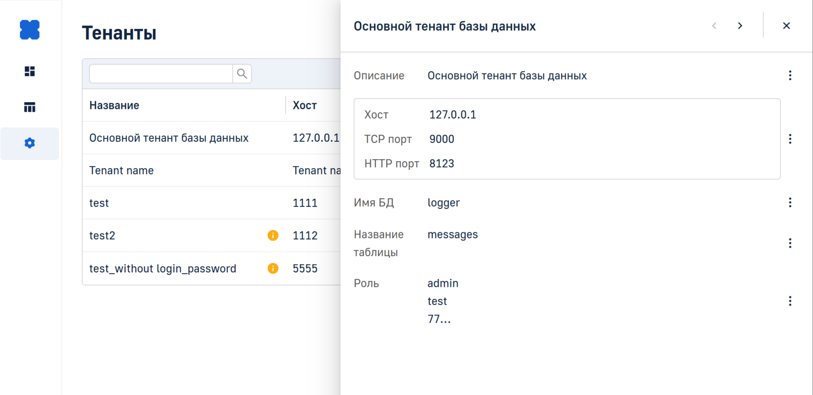Open options menu for Описание field
This screenshot has height=395, width=813.
point(790,75)
